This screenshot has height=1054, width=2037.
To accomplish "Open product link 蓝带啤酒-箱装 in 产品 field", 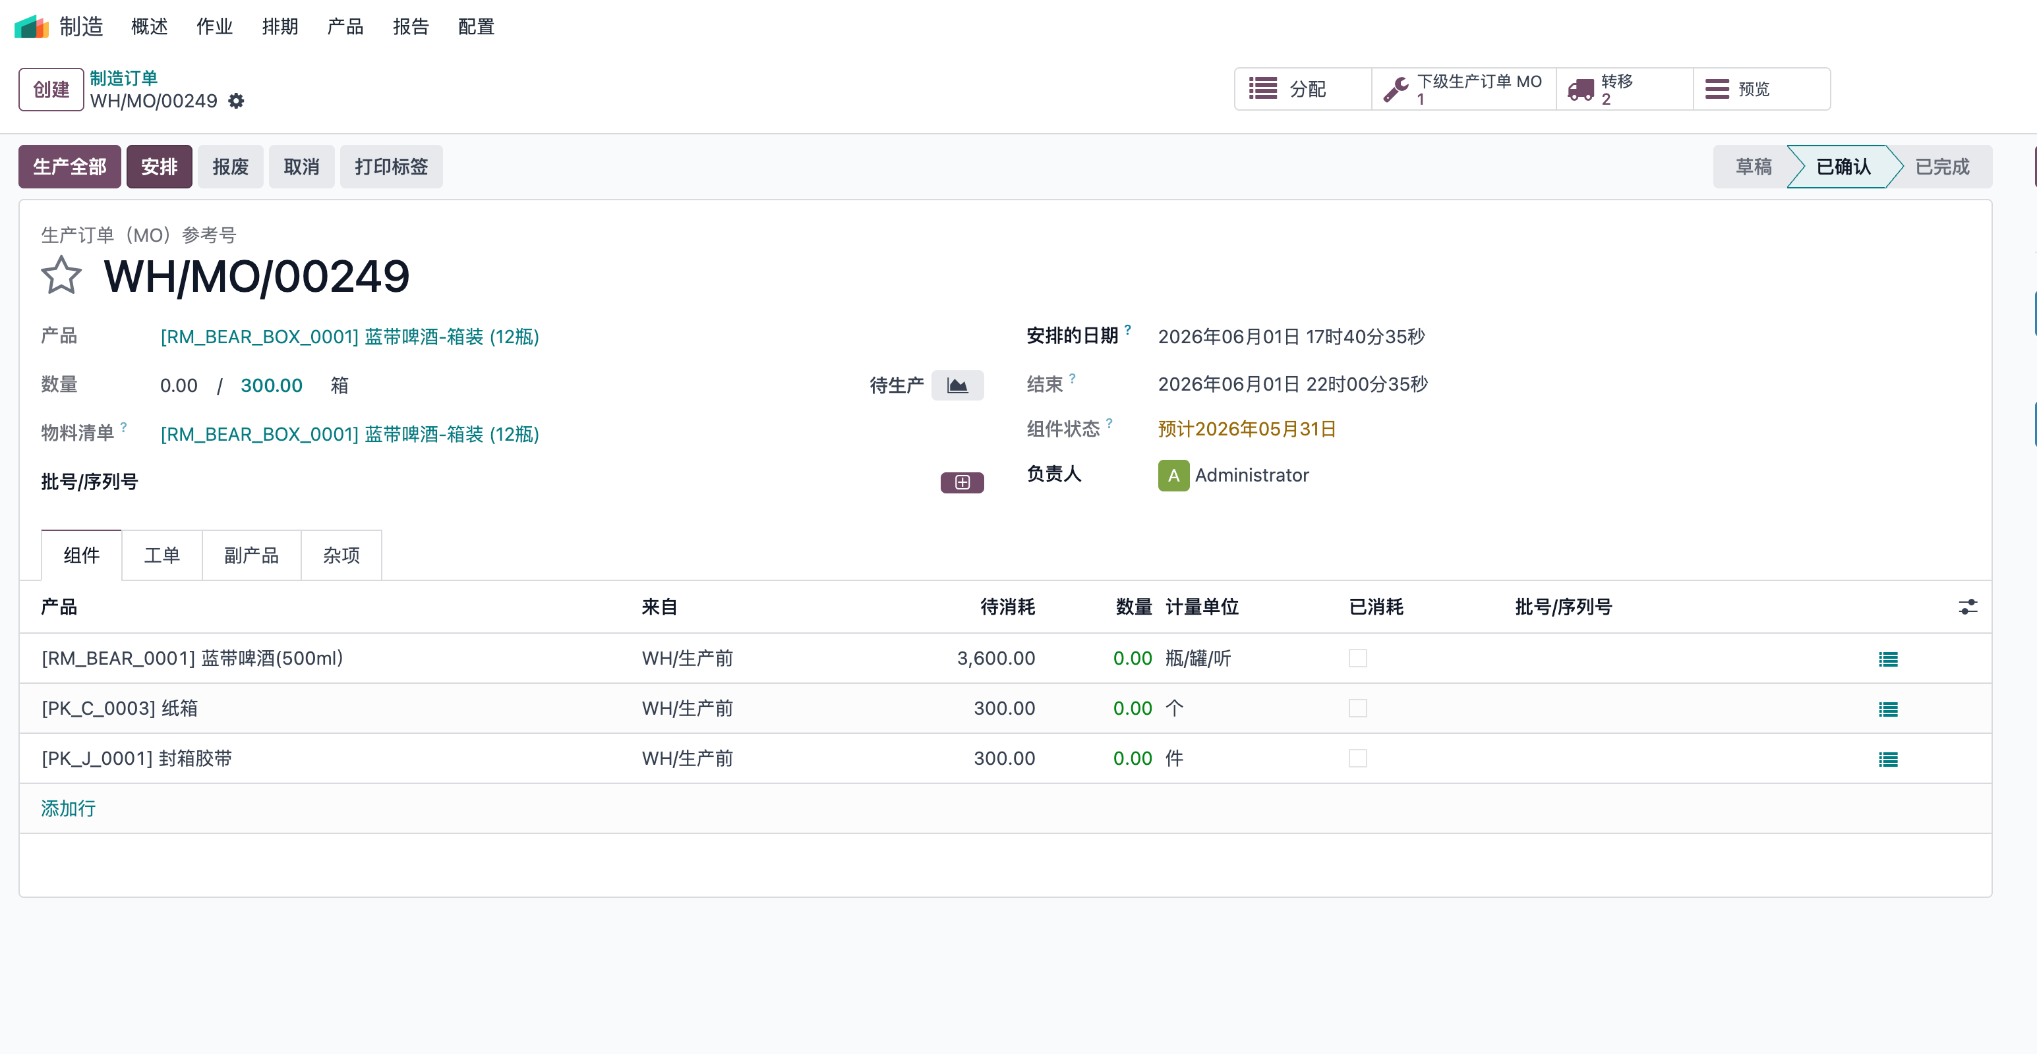I will click(x=349, y=337).
